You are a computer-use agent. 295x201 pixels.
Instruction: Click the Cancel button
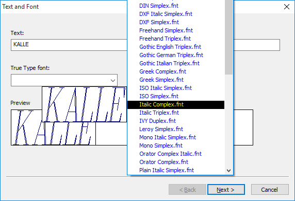tap(270, 190)
